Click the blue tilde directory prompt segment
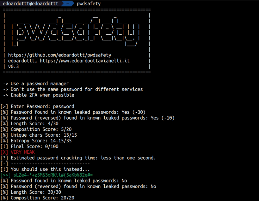The image size is (259, 201). pyautogui.click(x=67, y=3)
